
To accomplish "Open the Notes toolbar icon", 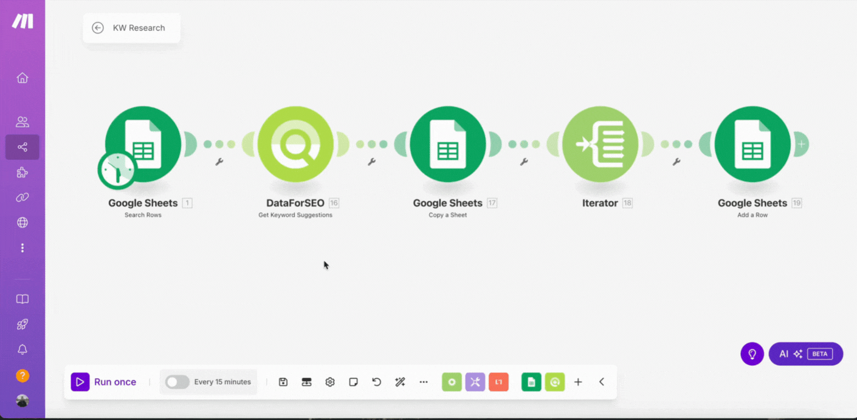I will point(353,382).
